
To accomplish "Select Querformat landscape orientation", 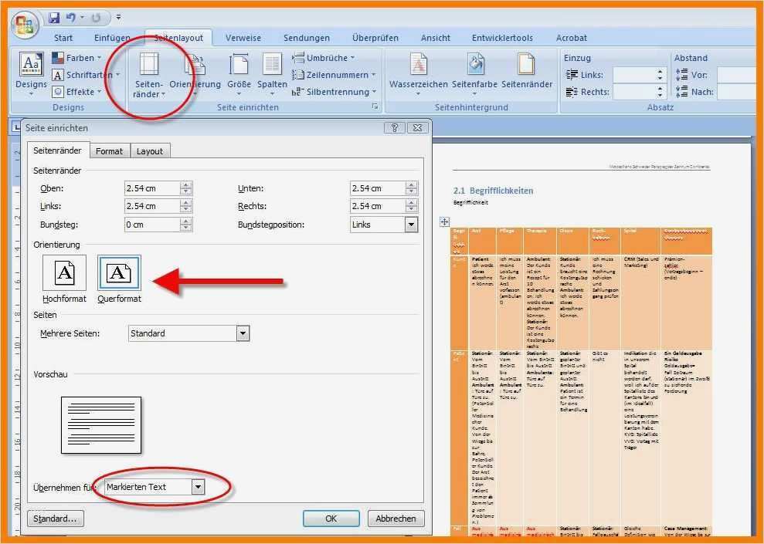I will (x=120, y=279).
